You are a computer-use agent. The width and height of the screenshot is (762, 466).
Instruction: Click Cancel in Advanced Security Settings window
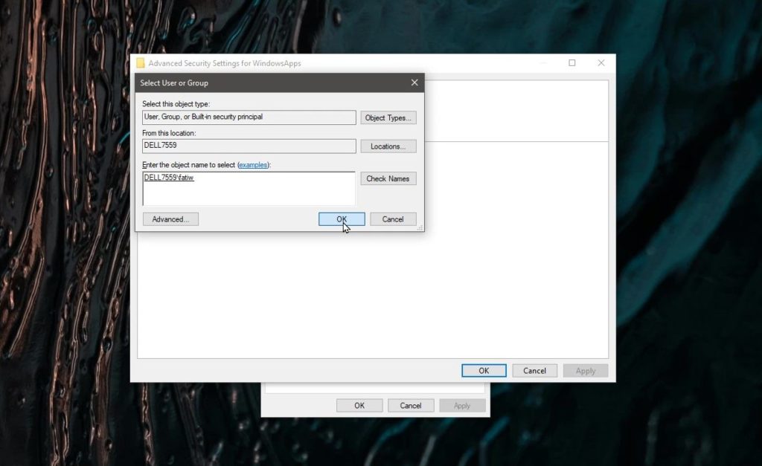pos(534,370)
